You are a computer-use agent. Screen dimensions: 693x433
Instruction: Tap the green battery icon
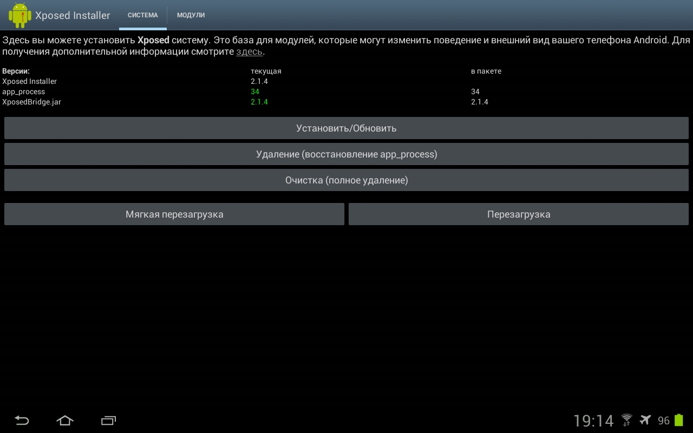[679, 420]
